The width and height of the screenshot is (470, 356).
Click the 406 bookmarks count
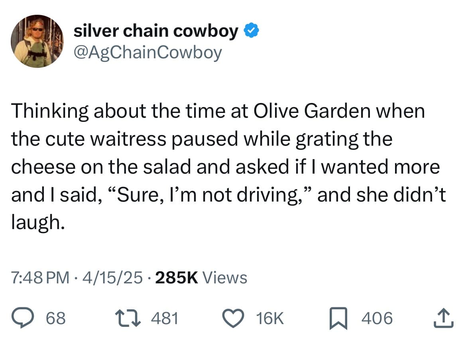pyautogui.click(x=377, y=318)
